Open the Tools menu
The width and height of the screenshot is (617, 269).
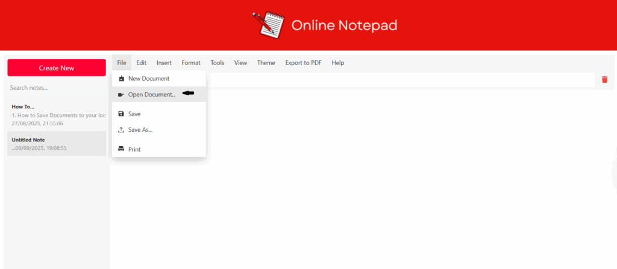click(x=217, y=63)
